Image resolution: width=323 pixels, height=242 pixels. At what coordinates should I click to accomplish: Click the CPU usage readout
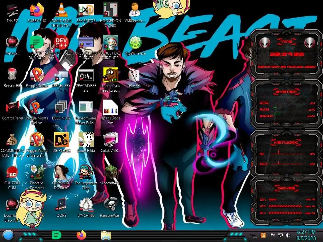click(287, 103)
